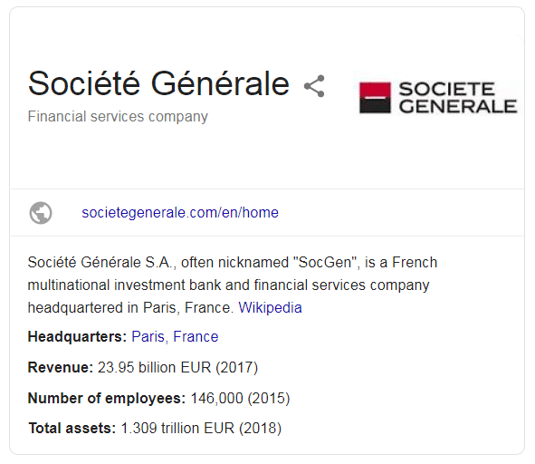Click the SocGen nickname in the description
This screenshot has width=535, height=464.
(x=324, y=263)
